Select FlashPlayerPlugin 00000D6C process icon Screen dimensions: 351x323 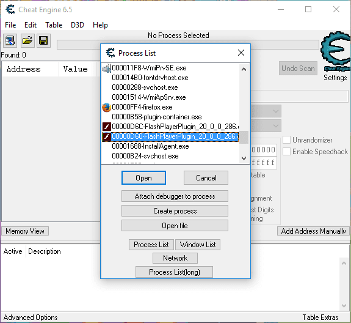(x=107, y=127)
